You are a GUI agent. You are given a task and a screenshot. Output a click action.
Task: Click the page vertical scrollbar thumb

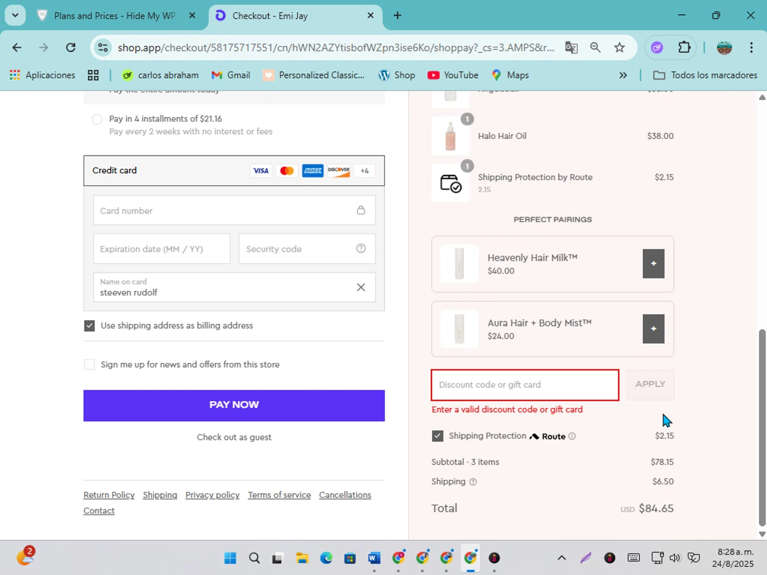(762, 427)
